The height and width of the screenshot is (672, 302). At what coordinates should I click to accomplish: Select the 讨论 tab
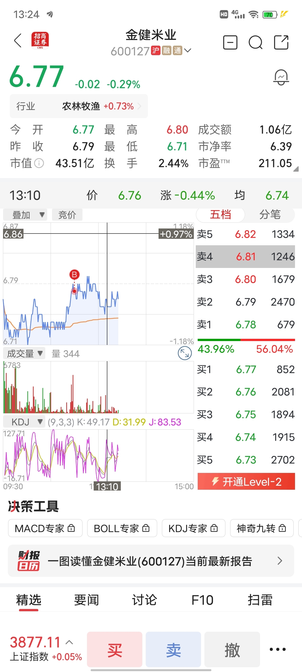tap(145, 600)
